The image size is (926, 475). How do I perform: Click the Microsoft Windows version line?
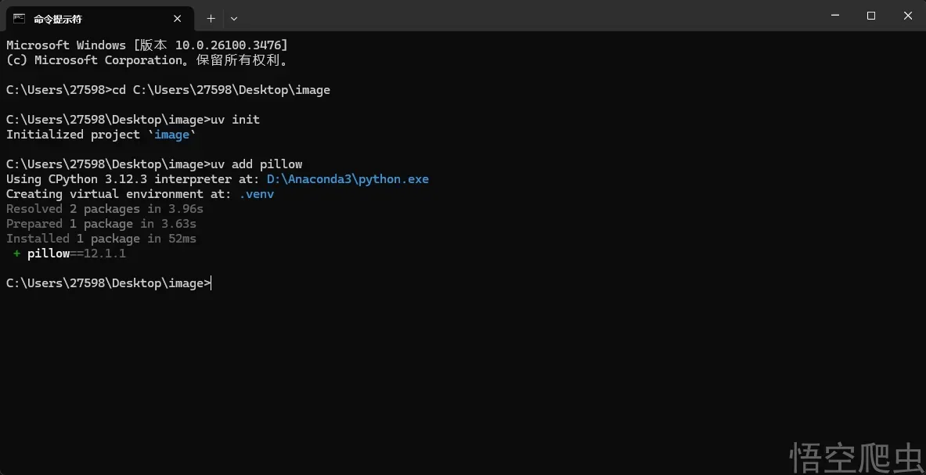click(146, 45)
